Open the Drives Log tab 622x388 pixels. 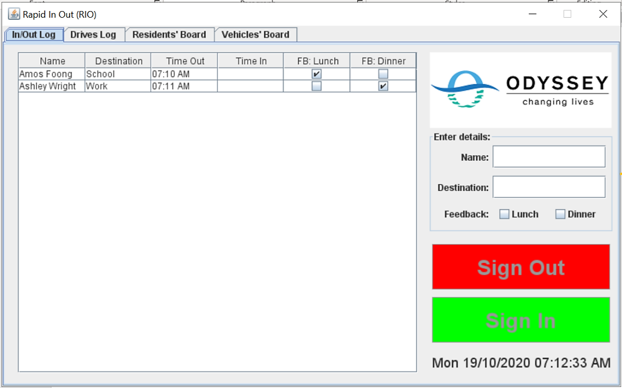click(94, 35)
